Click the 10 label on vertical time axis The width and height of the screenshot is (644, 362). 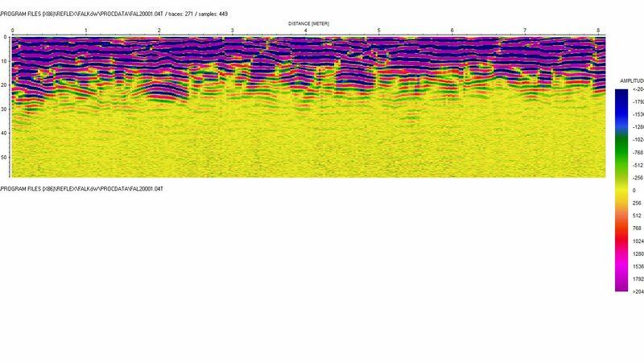pyautogui.click(x=4, y=61)
